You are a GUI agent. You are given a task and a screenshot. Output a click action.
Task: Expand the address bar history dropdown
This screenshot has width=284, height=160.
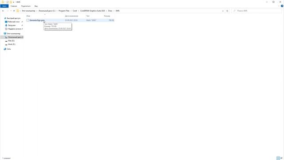tap(223, 11)
